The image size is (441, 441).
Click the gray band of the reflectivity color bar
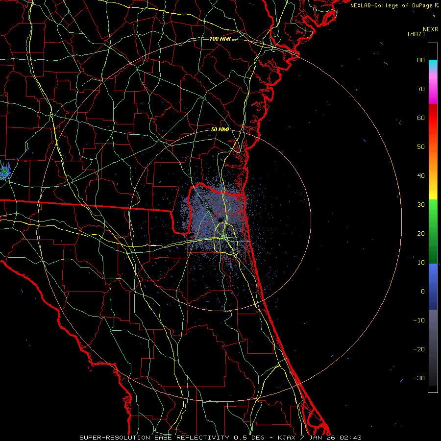[x=433, y=347]
